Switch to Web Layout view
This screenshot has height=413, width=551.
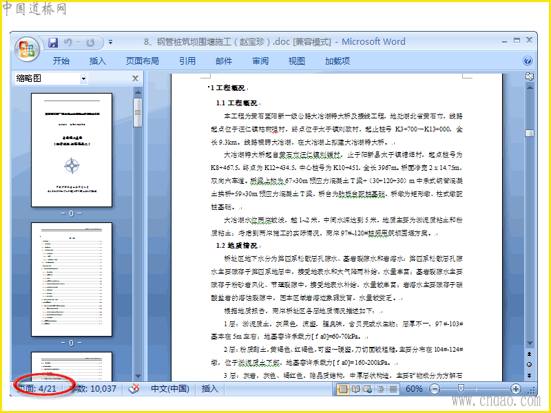[x=368, y=389]
